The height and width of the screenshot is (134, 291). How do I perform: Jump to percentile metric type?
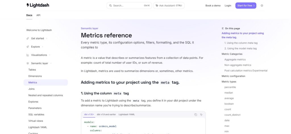[230, 87]
